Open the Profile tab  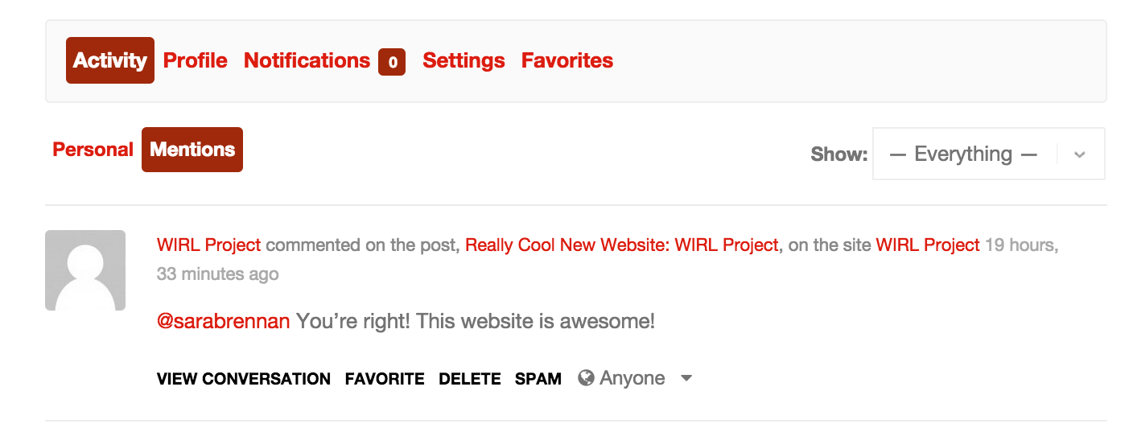[x=196, y=60]
